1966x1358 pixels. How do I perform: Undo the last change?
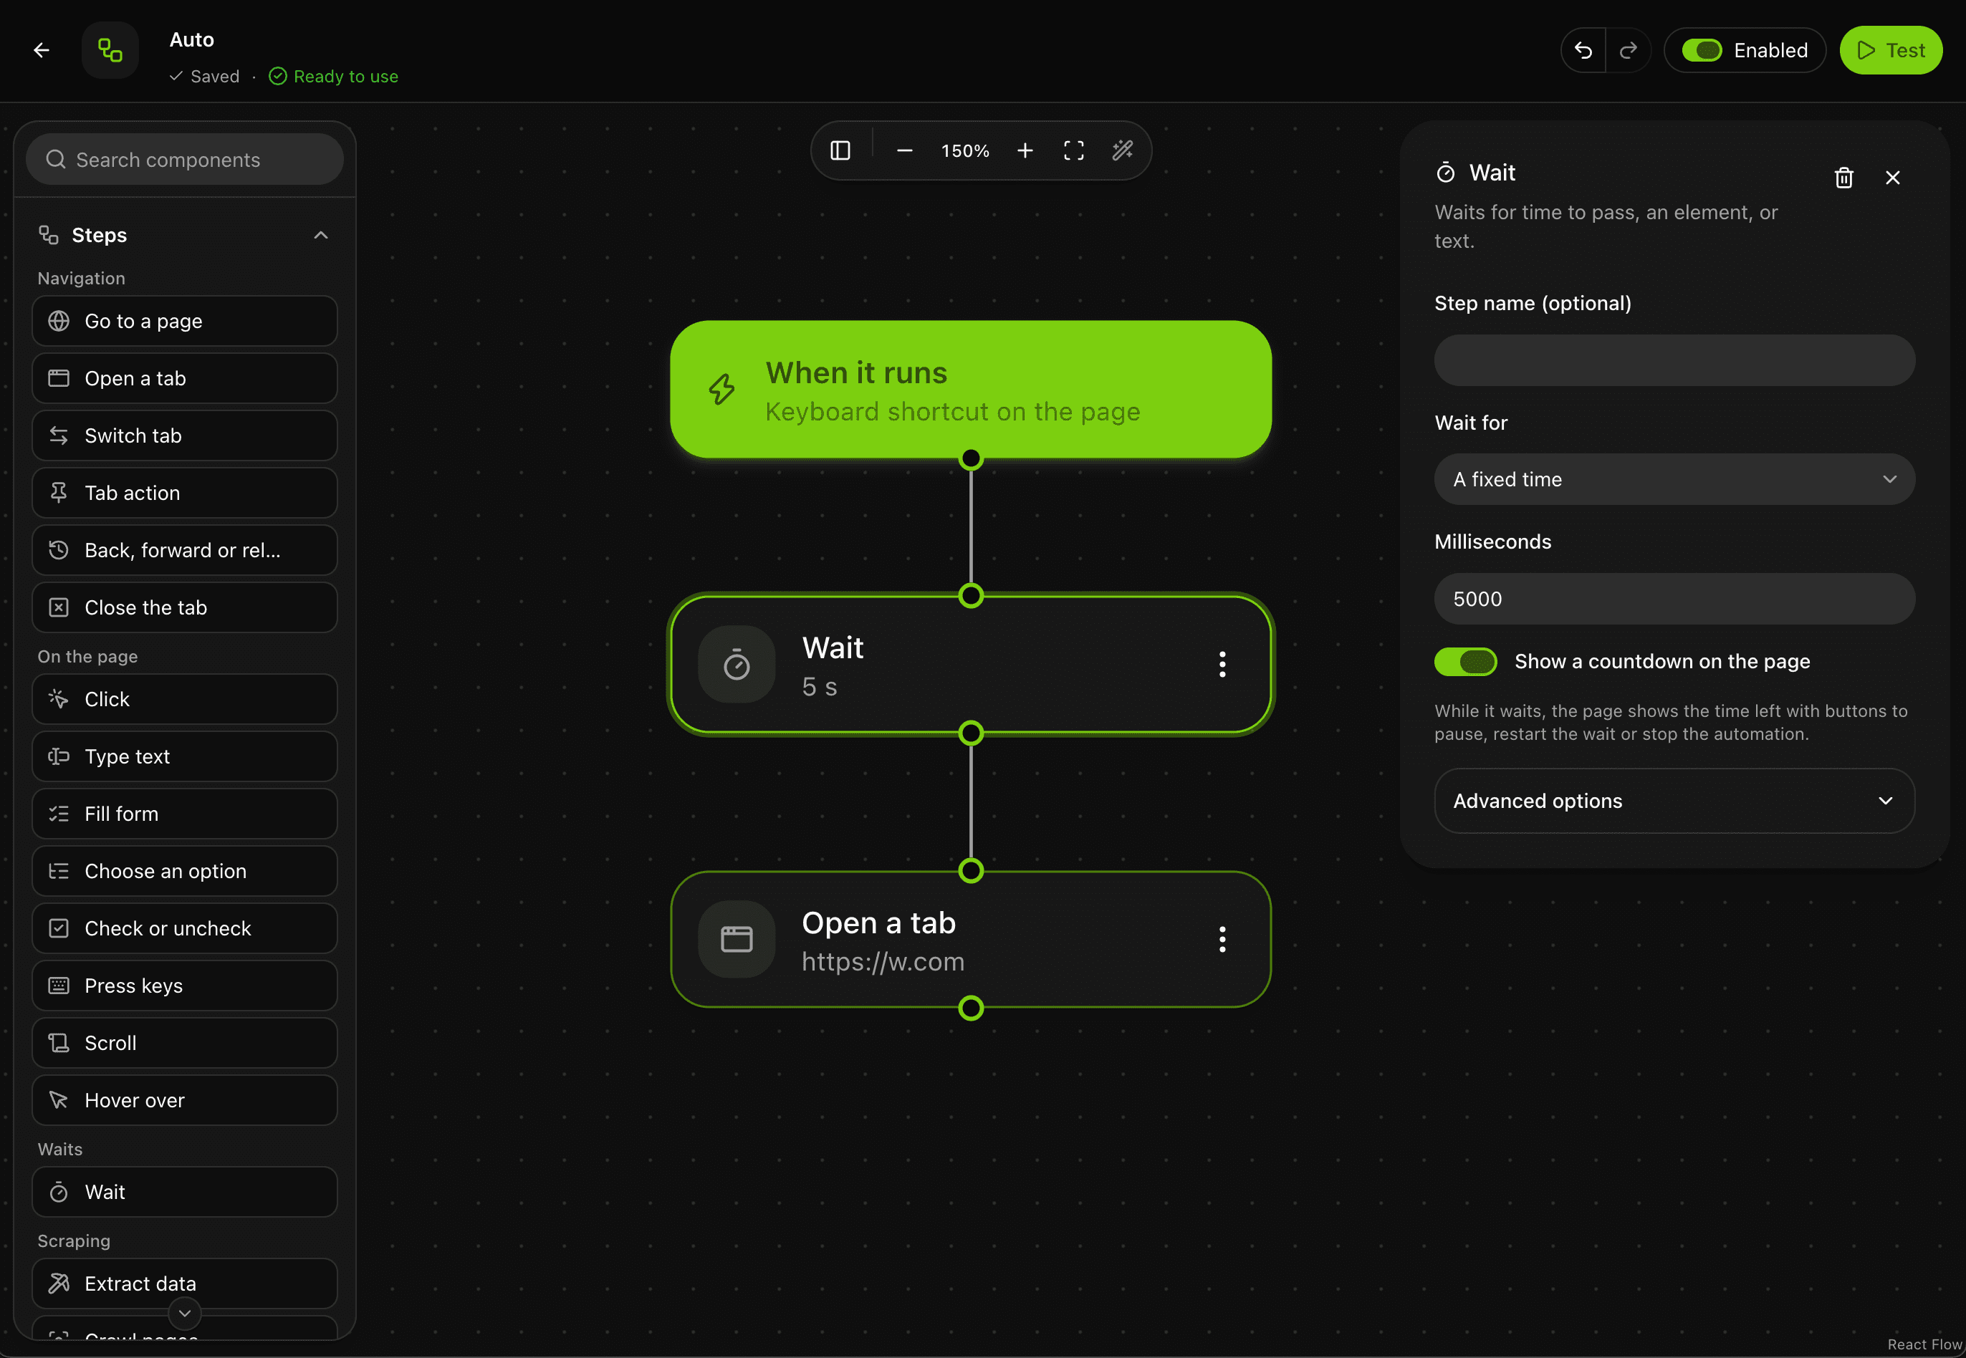1583,50
